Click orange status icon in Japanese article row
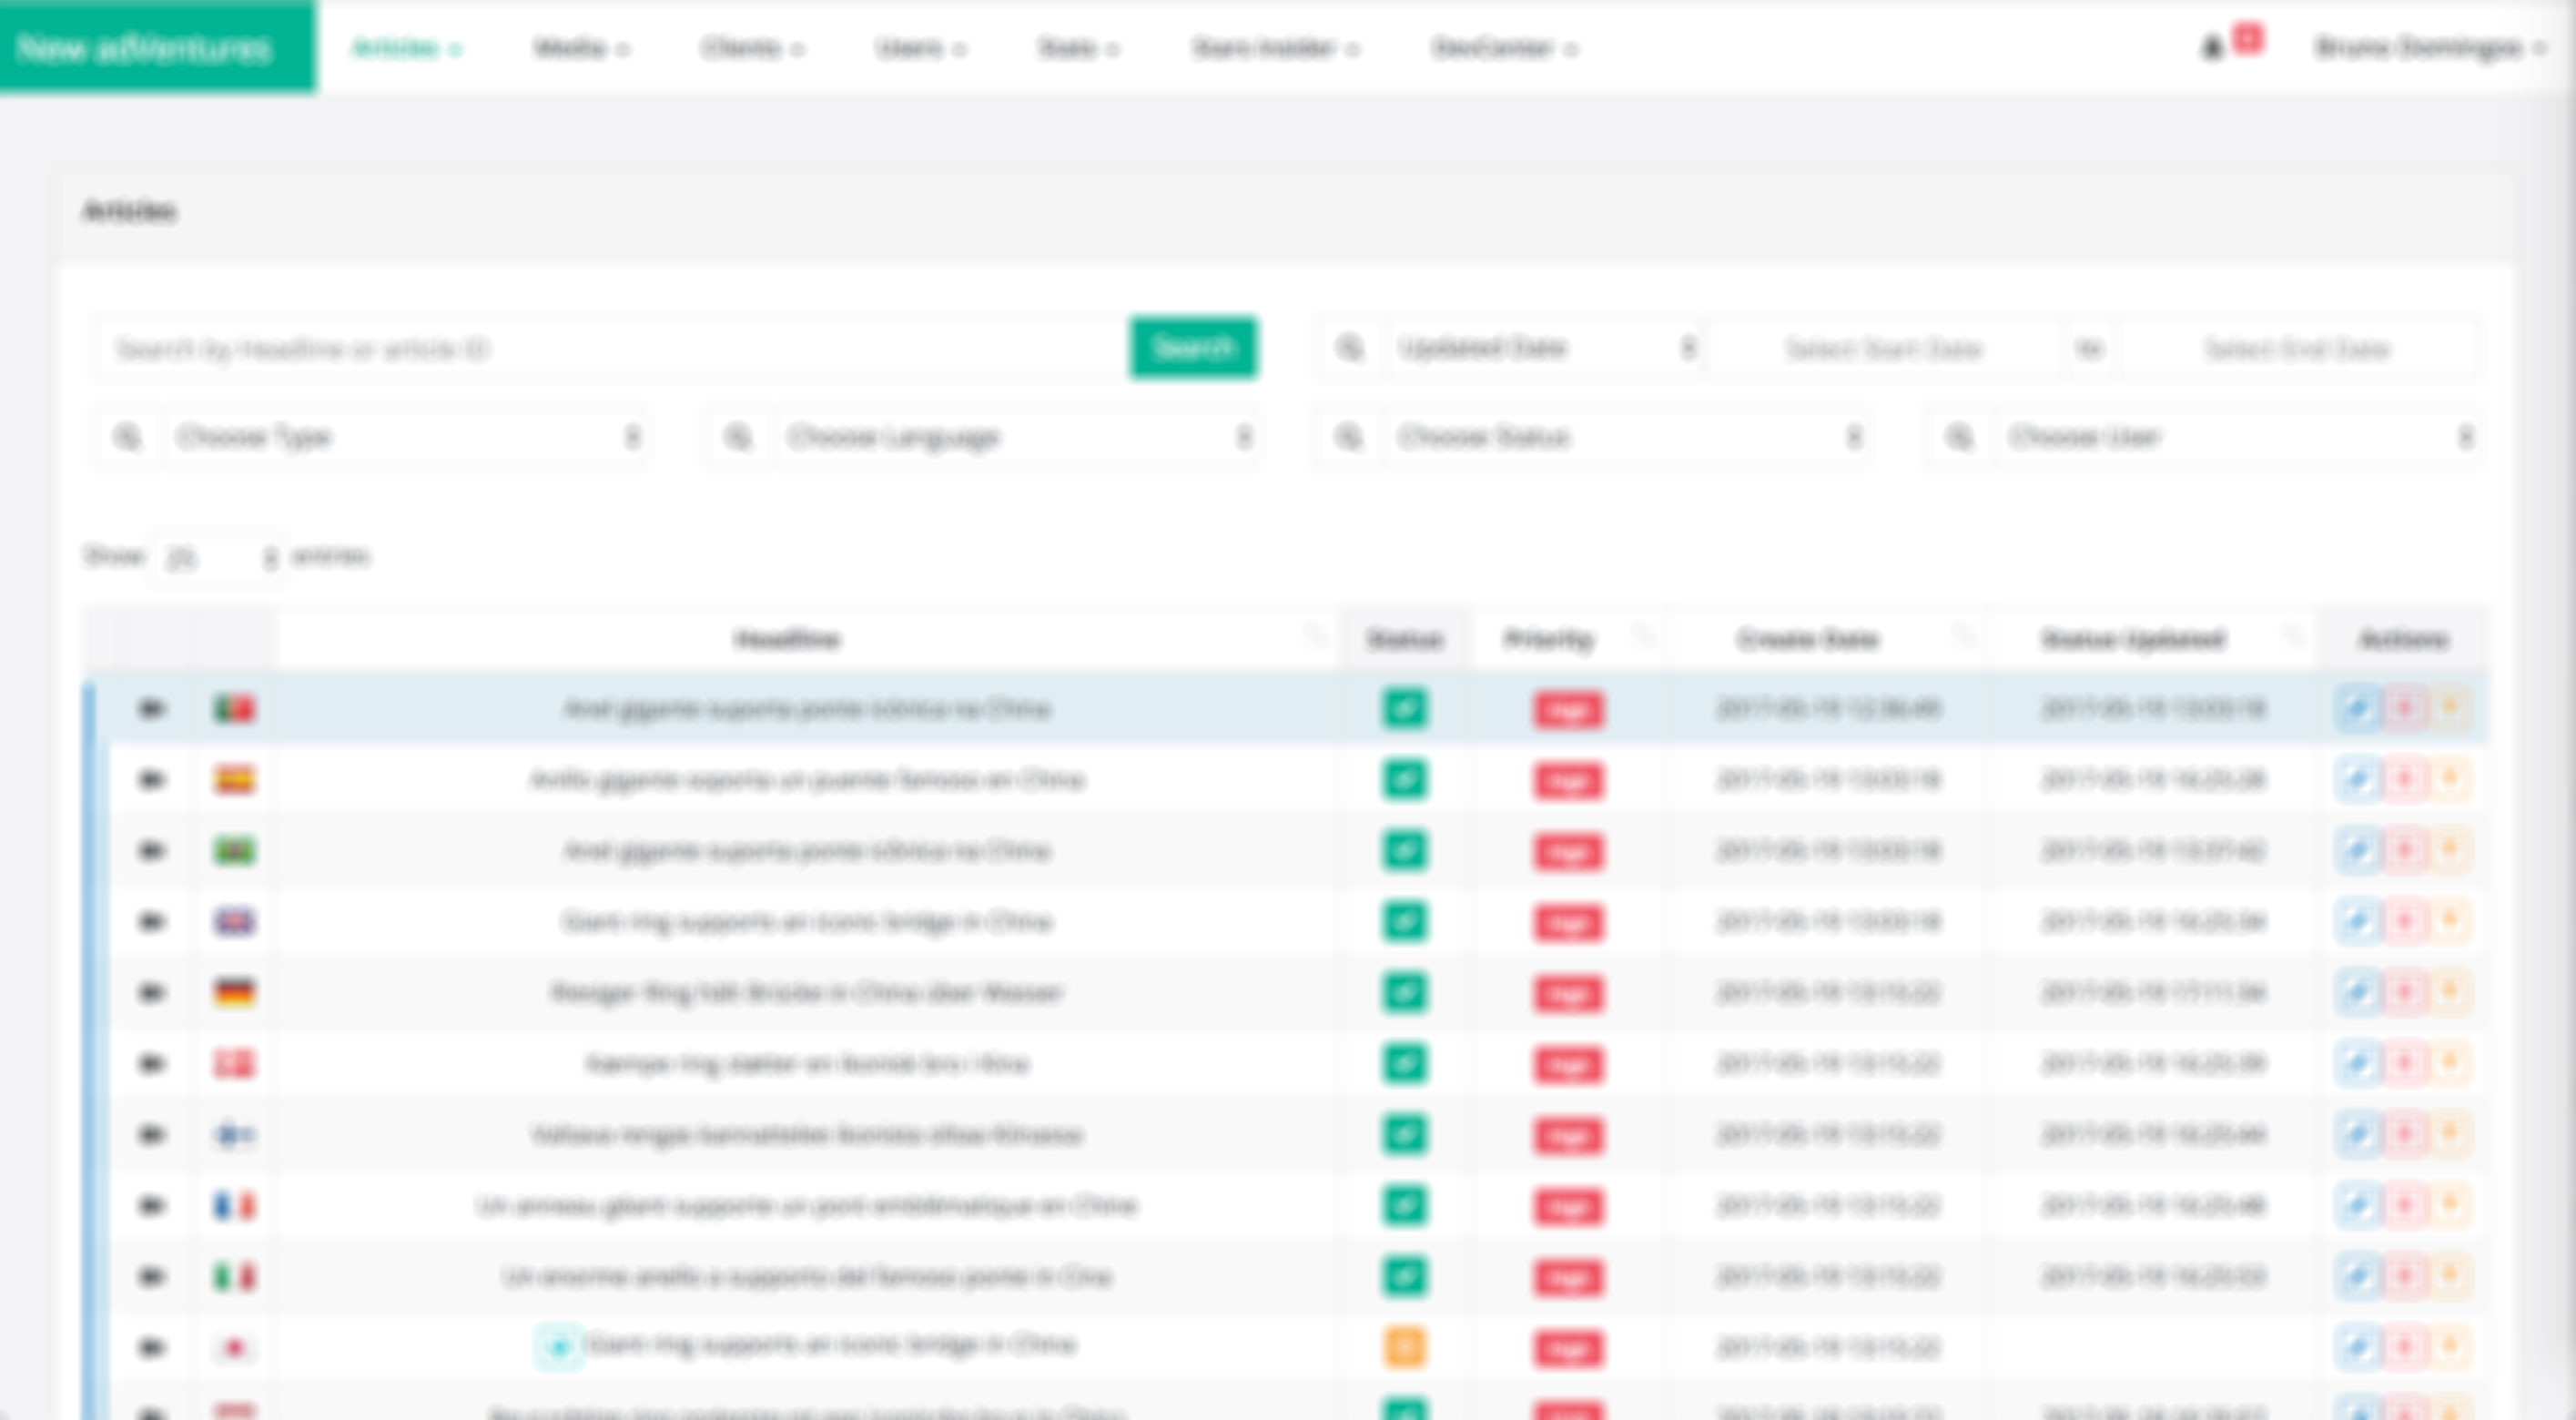The height and width of the screenshot is (1420, 2576). coord(1404,1347)
